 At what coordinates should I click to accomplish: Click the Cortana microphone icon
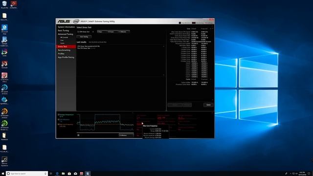pyautogui.click(x=45, y=174)
